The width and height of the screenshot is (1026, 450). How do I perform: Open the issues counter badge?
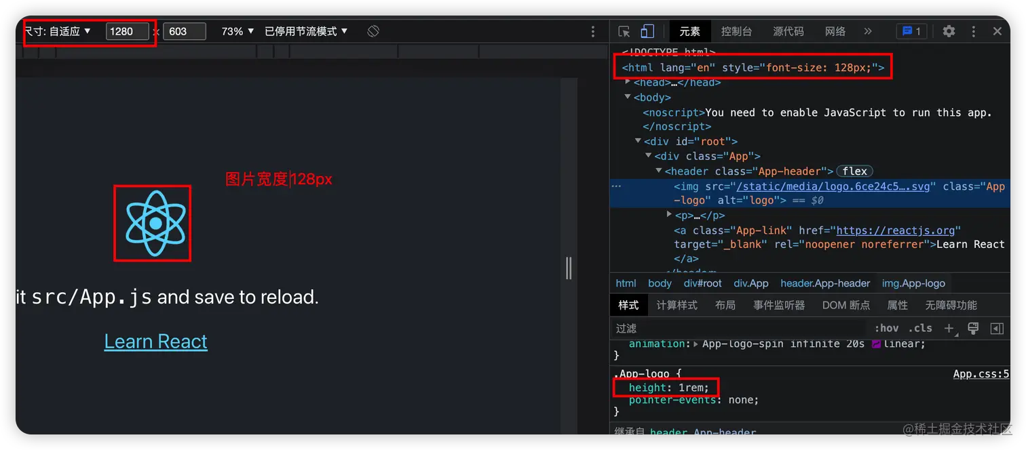tap(911, 31)
